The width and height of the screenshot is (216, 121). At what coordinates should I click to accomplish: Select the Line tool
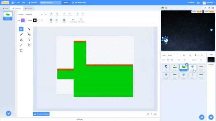21,45
